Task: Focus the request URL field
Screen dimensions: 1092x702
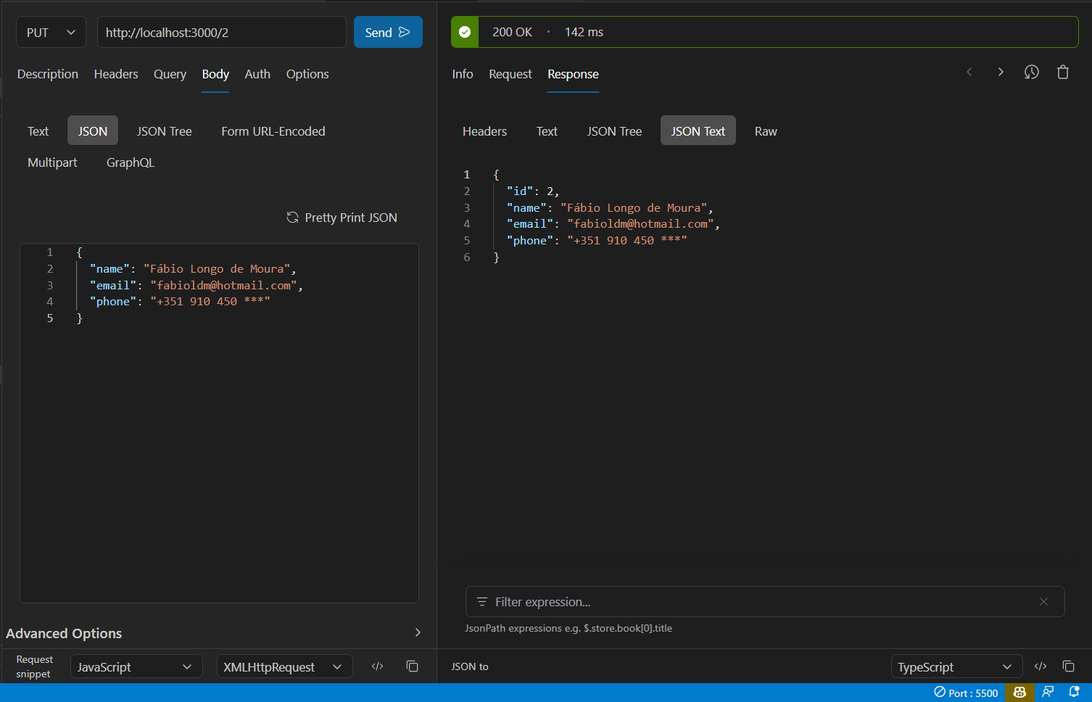Action: click(222, 32)
